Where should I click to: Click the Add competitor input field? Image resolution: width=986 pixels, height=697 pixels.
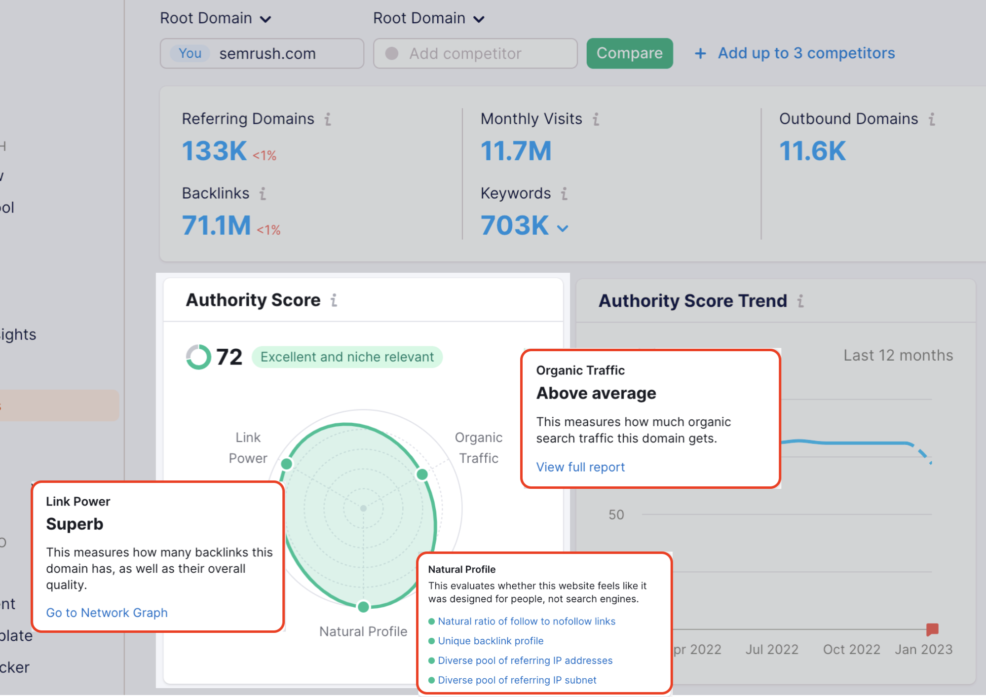coord(475,53)
